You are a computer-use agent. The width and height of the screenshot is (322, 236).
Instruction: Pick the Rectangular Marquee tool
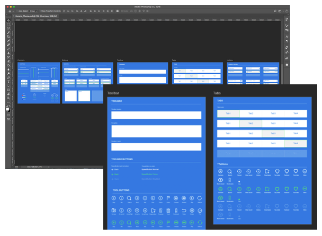pyautogui.click(x=8, y=25)
